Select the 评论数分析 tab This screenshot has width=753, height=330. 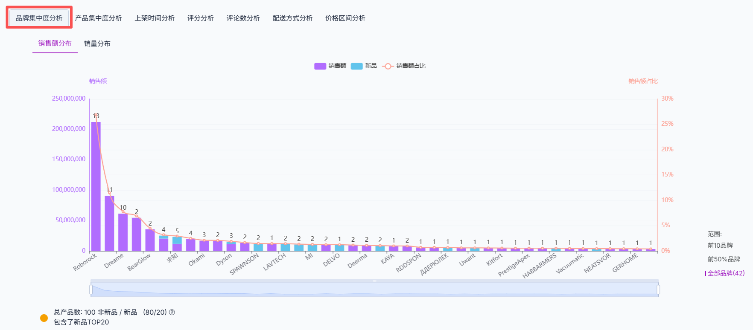click(243, 18)
